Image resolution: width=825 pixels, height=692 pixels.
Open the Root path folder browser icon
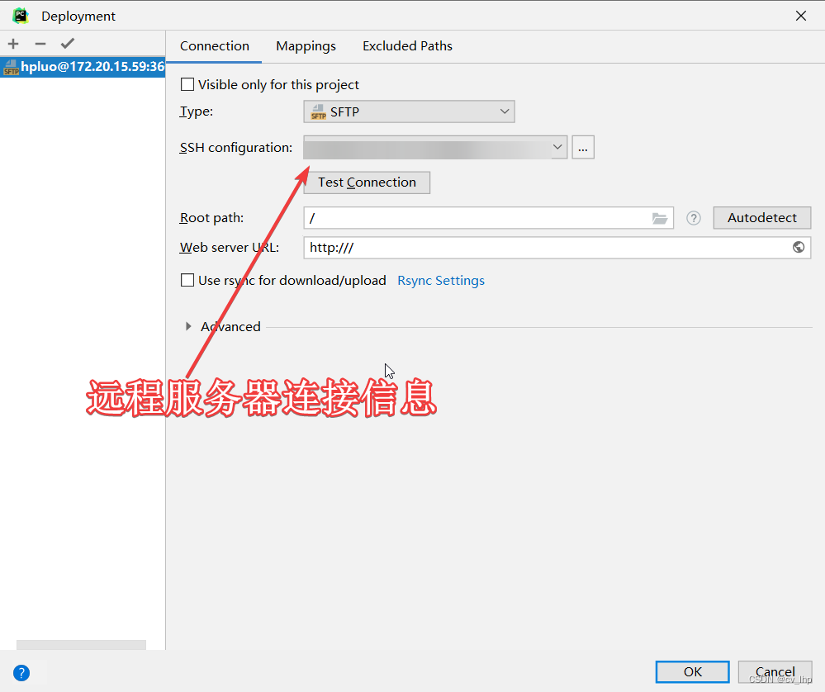pos(659,217)
